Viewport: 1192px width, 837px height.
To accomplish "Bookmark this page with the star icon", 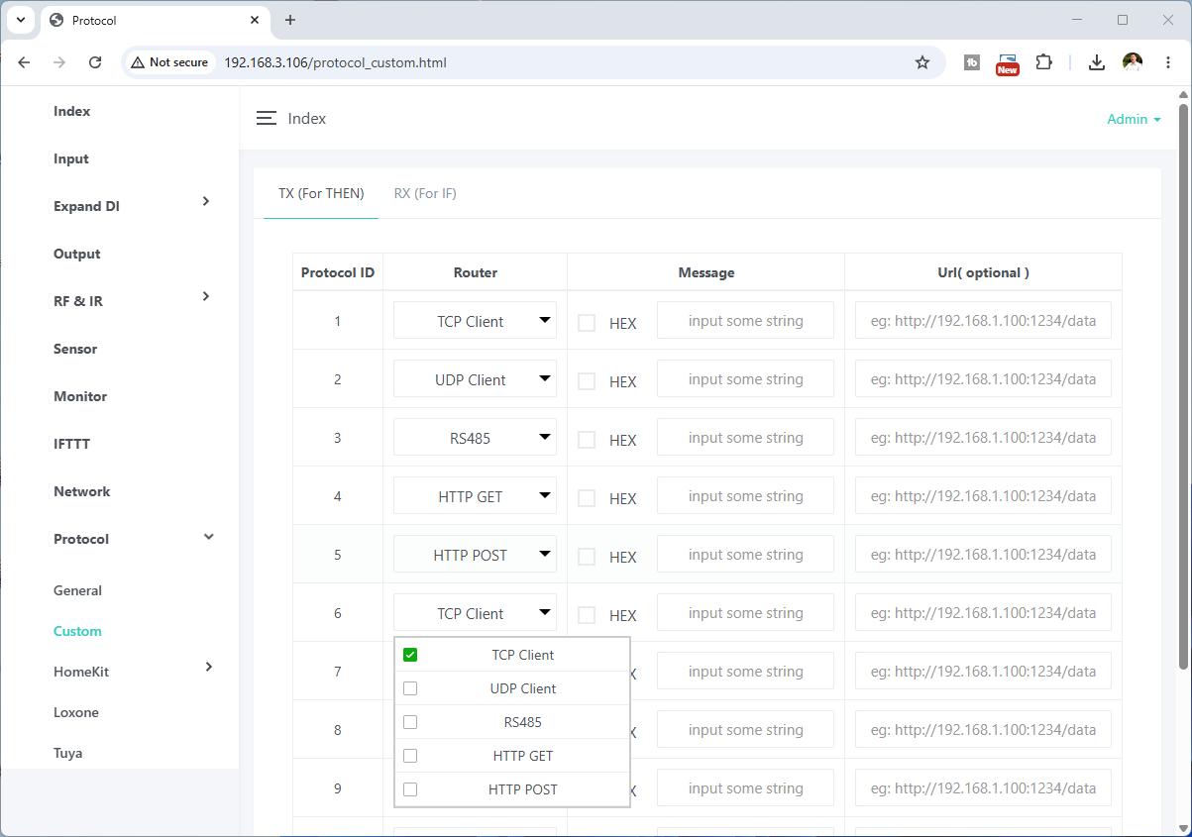I will tap(922, 62).
